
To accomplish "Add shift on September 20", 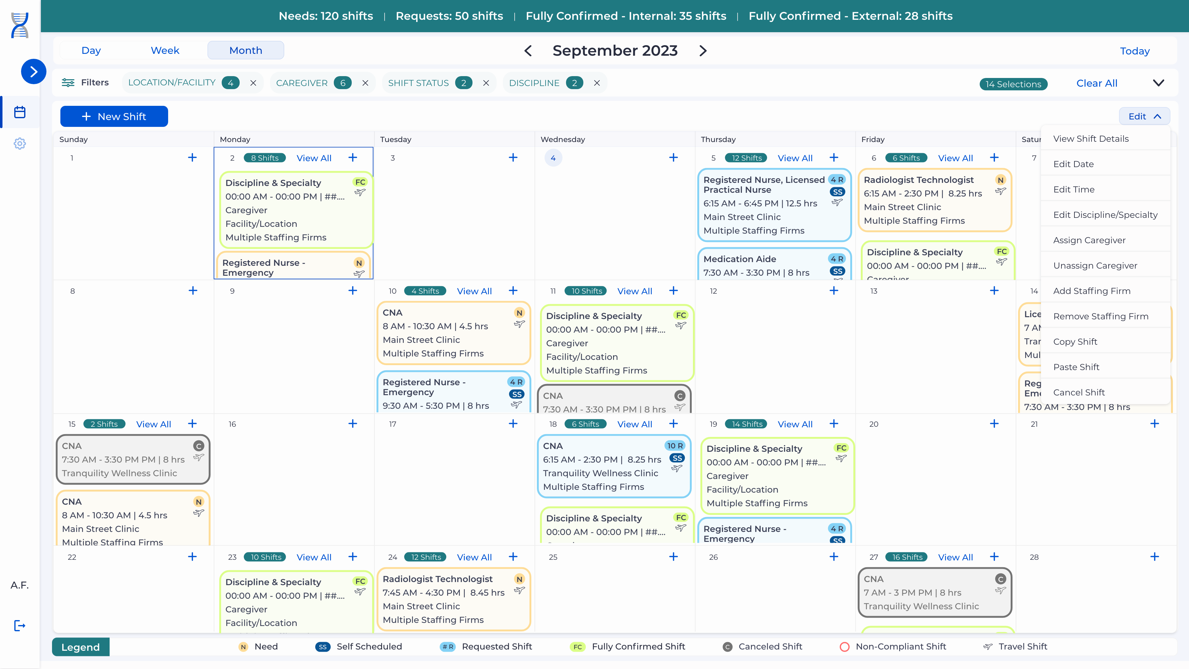I will point(994,424).
